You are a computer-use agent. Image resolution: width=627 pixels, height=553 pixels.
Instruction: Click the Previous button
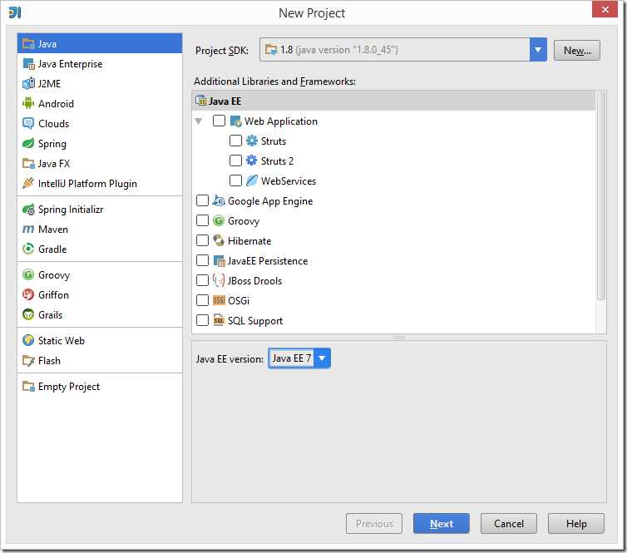click(x=374, y=523)
